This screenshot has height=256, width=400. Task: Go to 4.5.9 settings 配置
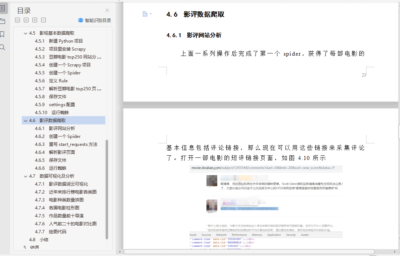(55, 104)
